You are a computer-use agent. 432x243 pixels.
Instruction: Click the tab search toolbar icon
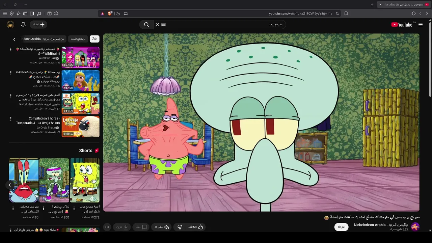coord(49,13)
